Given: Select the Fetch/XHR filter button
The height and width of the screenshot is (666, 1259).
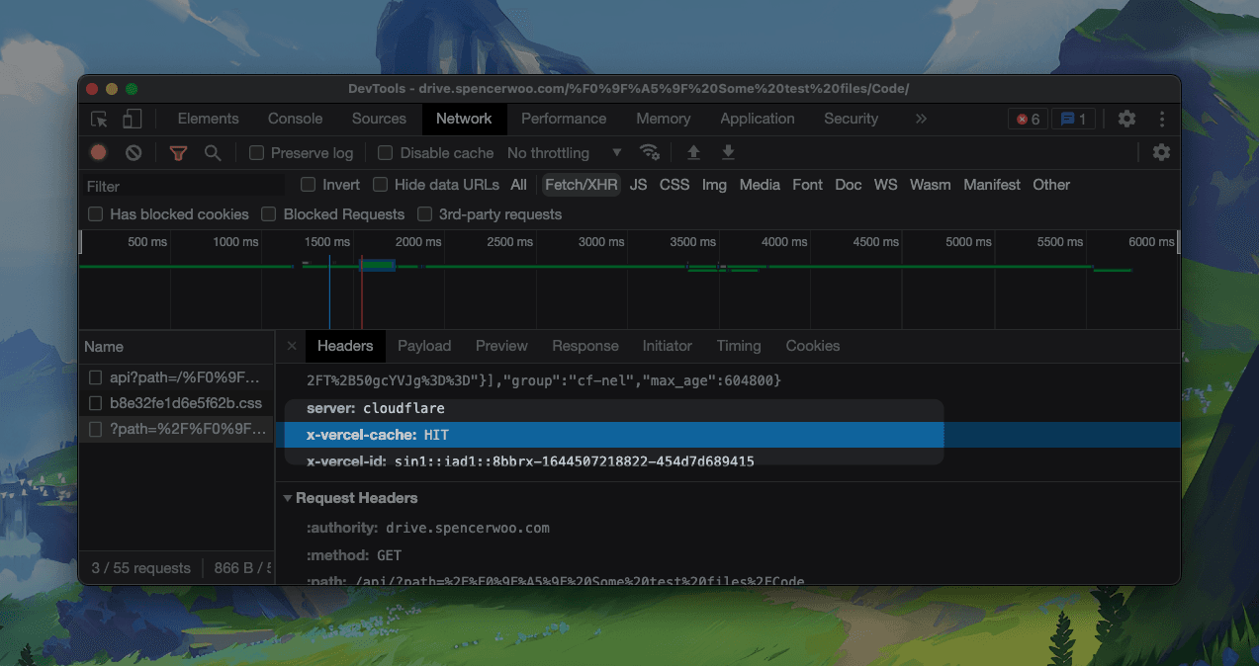Looking at the screenshot, I should (x=581, y=185).
